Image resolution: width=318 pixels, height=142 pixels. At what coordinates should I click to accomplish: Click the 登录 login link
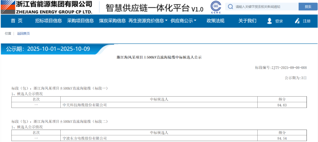[279, 21]
